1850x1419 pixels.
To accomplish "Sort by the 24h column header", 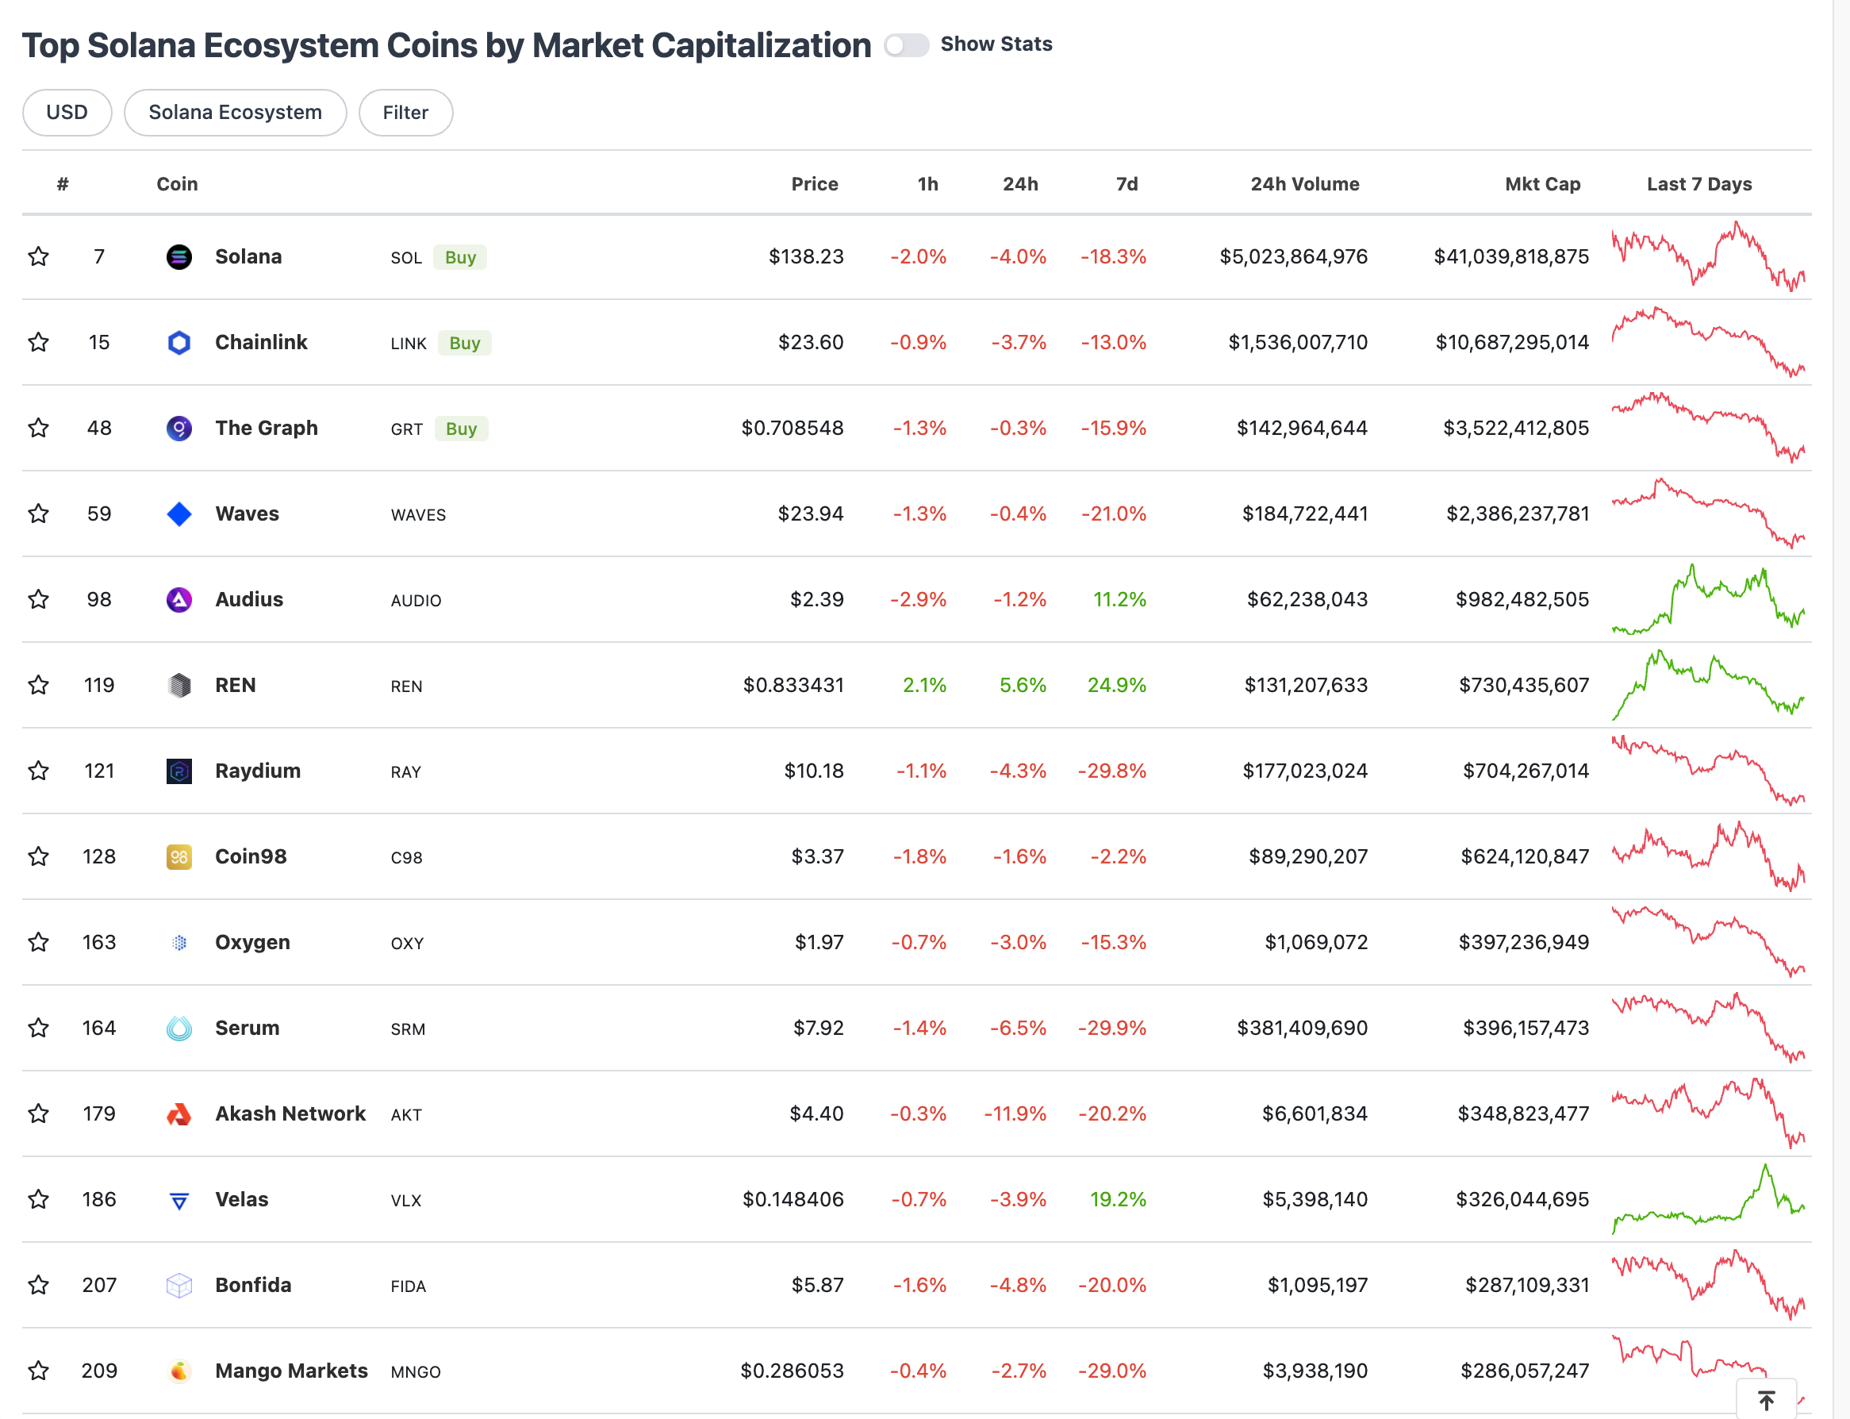I will tap(1021, 184).
